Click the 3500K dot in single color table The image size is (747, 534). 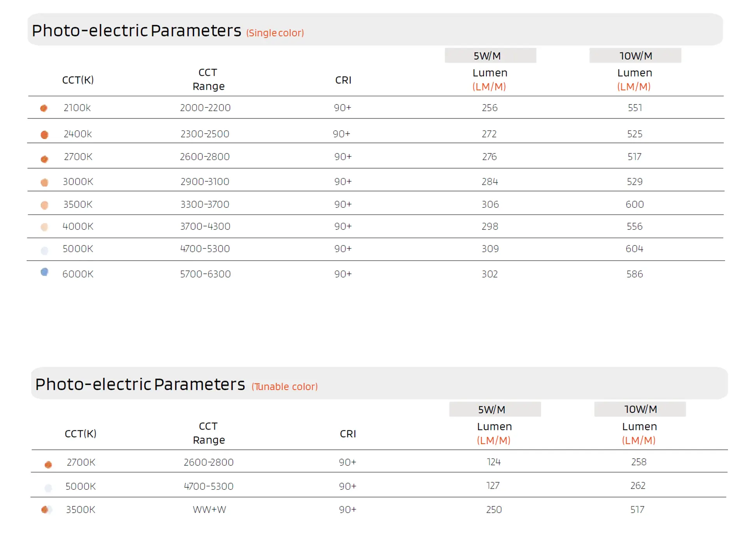pos(44,205)
